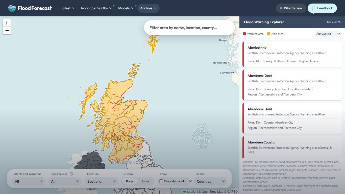Image resolution: width=345 pixels, height=194 pixels.
Task: Open the Latest menu
Action: pos(67,8)
